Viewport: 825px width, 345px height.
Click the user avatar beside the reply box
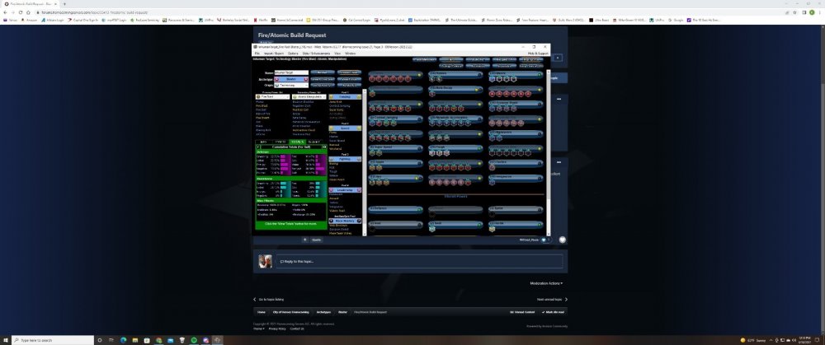pos(266,261)
